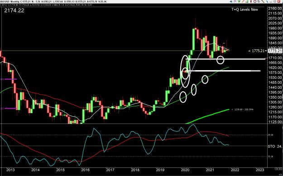Click the 1125.00 price axis label
The height and width of the screenshot is (176, 283).
(275, 122)
